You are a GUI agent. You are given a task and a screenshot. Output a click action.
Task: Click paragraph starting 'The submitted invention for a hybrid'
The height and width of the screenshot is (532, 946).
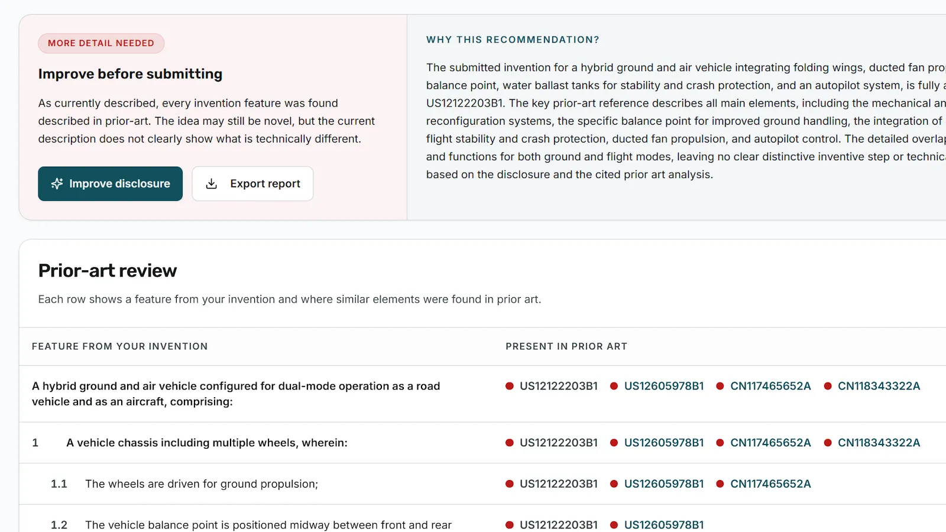686,121
